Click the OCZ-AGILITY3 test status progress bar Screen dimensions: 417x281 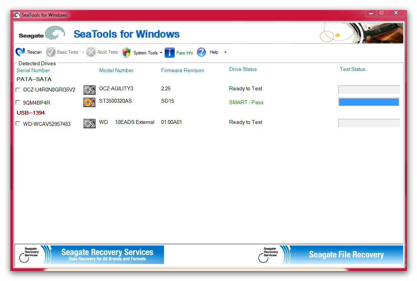pyautogui.click(x=369, y=90)
